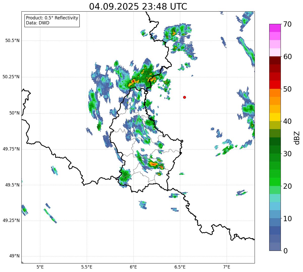Pick the bright red swatch just above 50
This screenshot has width=303, height=272.
(275, 85)
